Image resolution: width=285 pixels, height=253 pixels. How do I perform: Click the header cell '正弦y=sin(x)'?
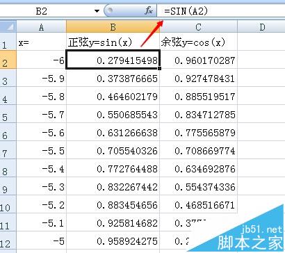tap(113, 42)
